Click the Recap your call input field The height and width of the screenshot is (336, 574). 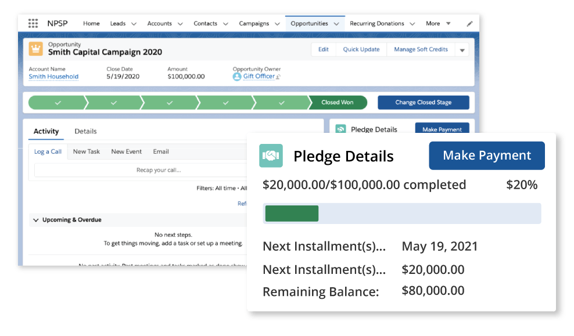pyautogui.click(x=141, y=170)
